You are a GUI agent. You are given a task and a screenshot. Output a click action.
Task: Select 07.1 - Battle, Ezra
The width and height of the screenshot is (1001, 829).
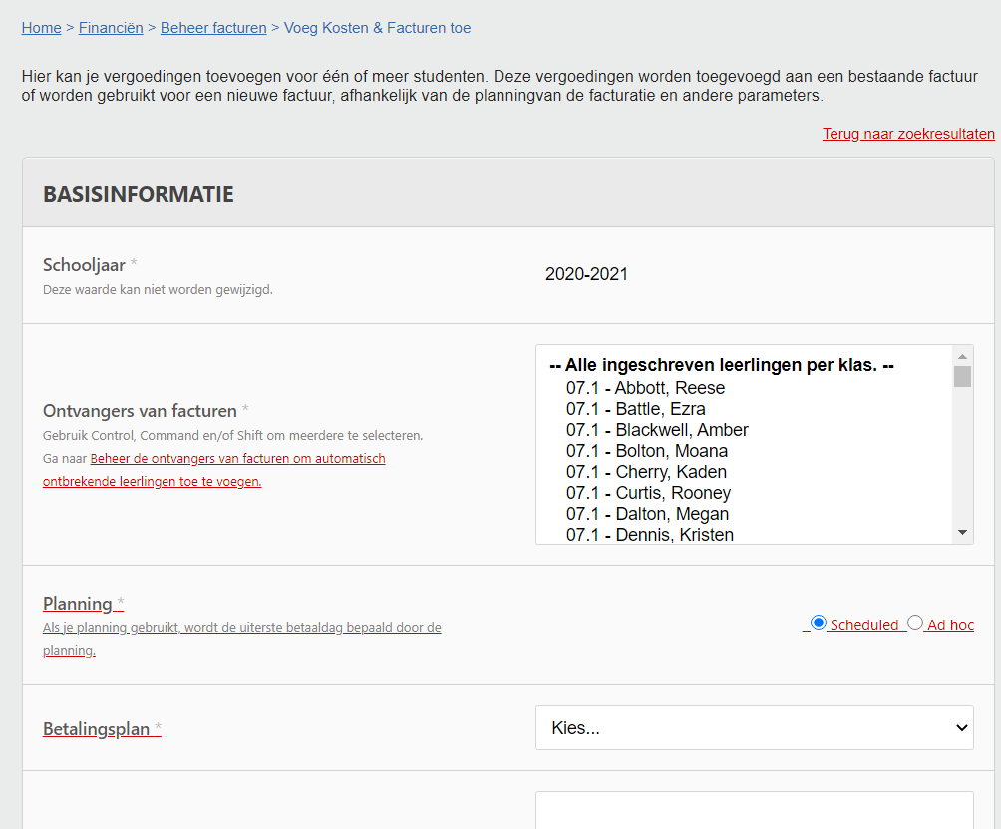[x=636, y=409]
